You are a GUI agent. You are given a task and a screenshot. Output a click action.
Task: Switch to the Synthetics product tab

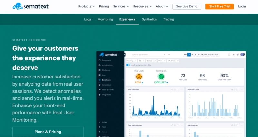click(149, 19)
